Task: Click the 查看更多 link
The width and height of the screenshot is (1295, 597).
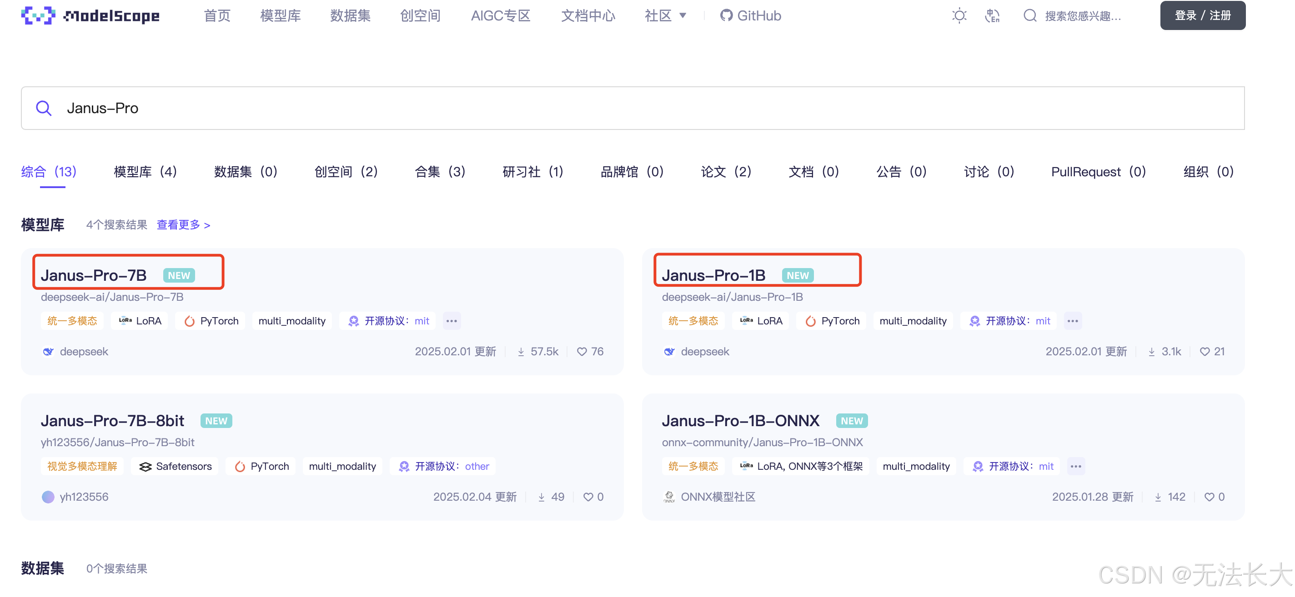Action: [183, 224]
